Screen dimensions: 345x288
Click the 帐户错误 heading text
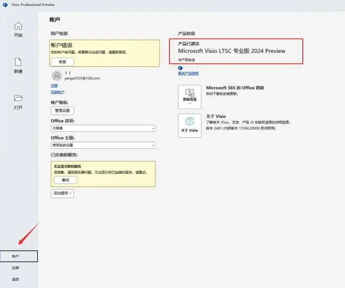[x=61, y=45]
